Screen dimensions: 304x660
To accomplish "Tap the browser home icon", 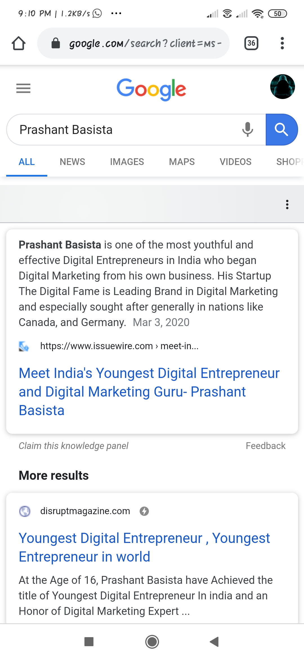I will (19, 43).
